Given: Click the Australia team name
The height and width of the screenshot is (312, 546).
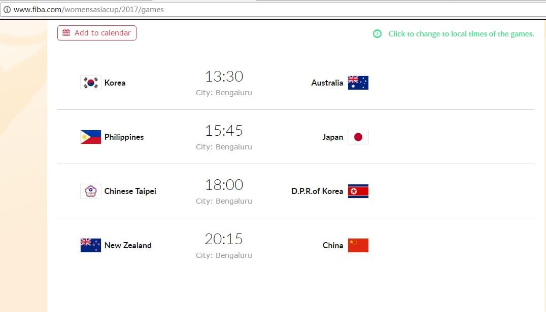Looking at the screenshot, I should tap(327, 83).
